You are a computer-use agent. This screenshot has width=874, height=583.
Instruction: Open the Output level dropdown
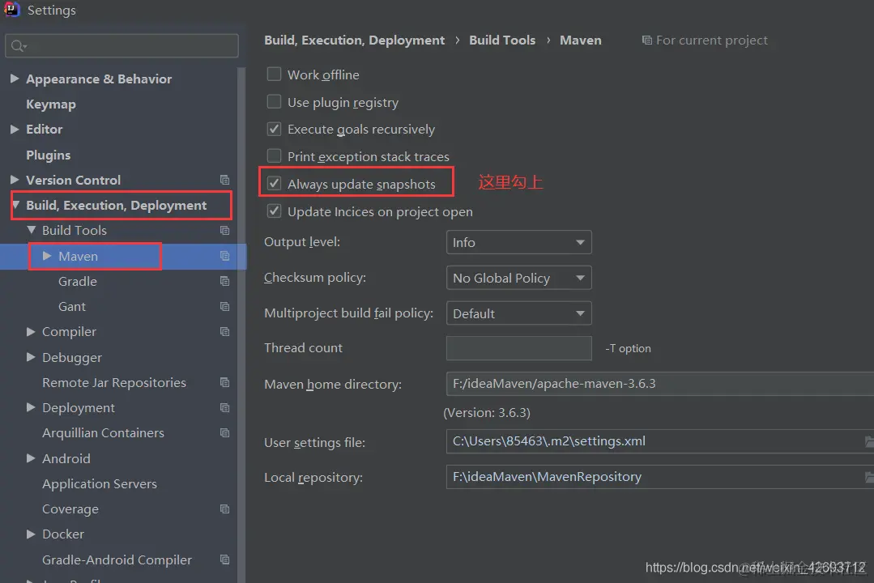tap(519, 242)
